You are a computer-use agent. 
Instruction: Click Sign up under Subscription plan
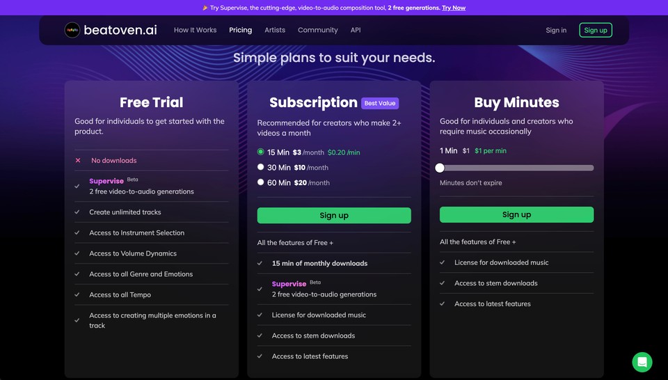coord(334,216)
